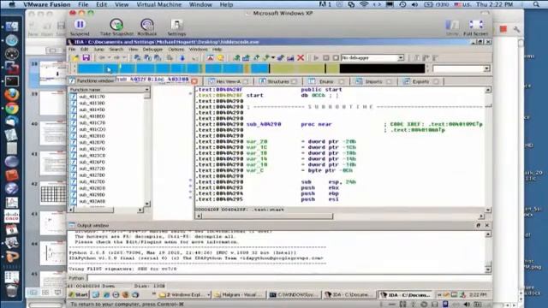Click the blue down-arrow jump icon
The image size is (548, 308).
182,58
